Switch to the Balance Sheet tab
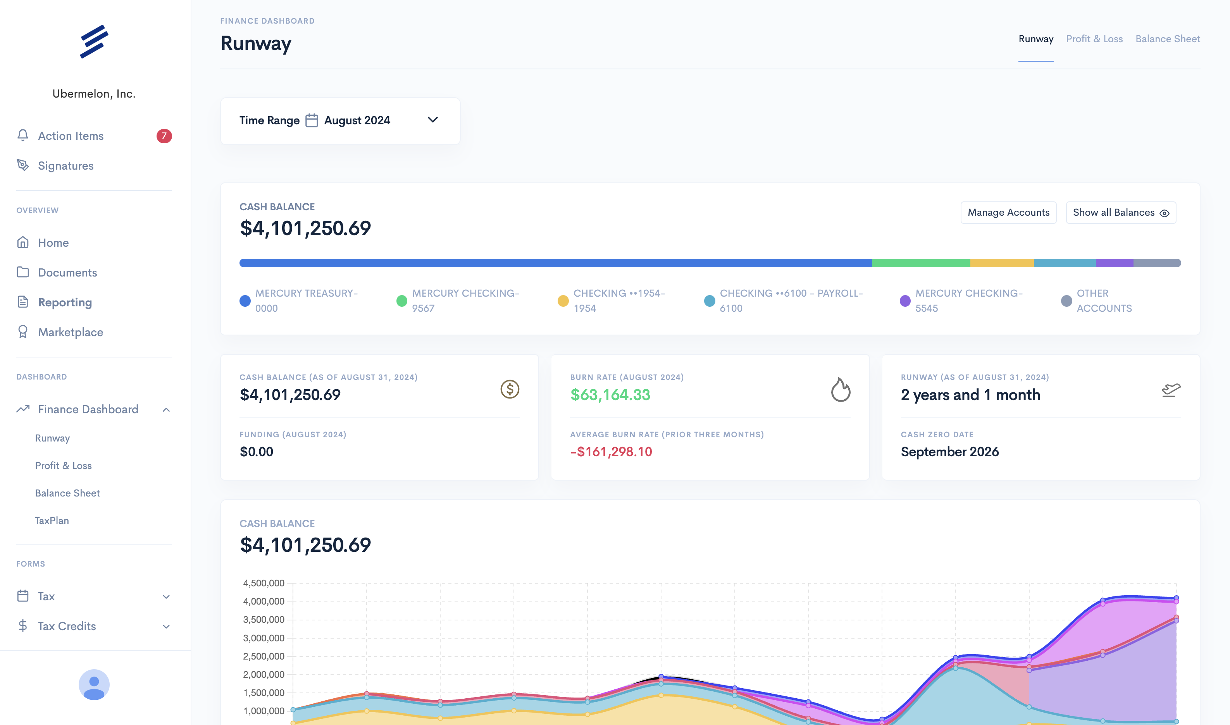Viewport: 1230px width, 725px height. (x=1168, y=39)
